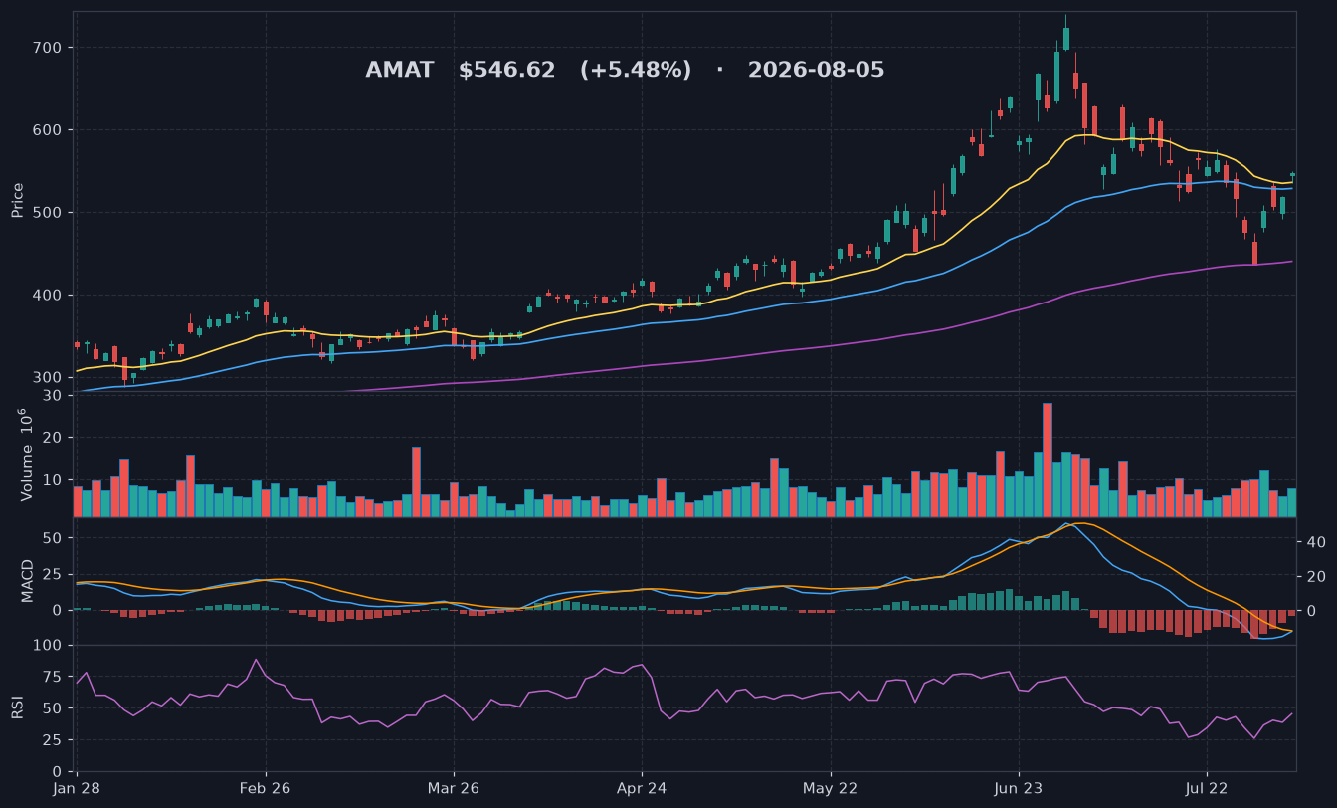The image size is (1337, 808).
Task: Click the Price axis title
Action: tap(17, 200)
